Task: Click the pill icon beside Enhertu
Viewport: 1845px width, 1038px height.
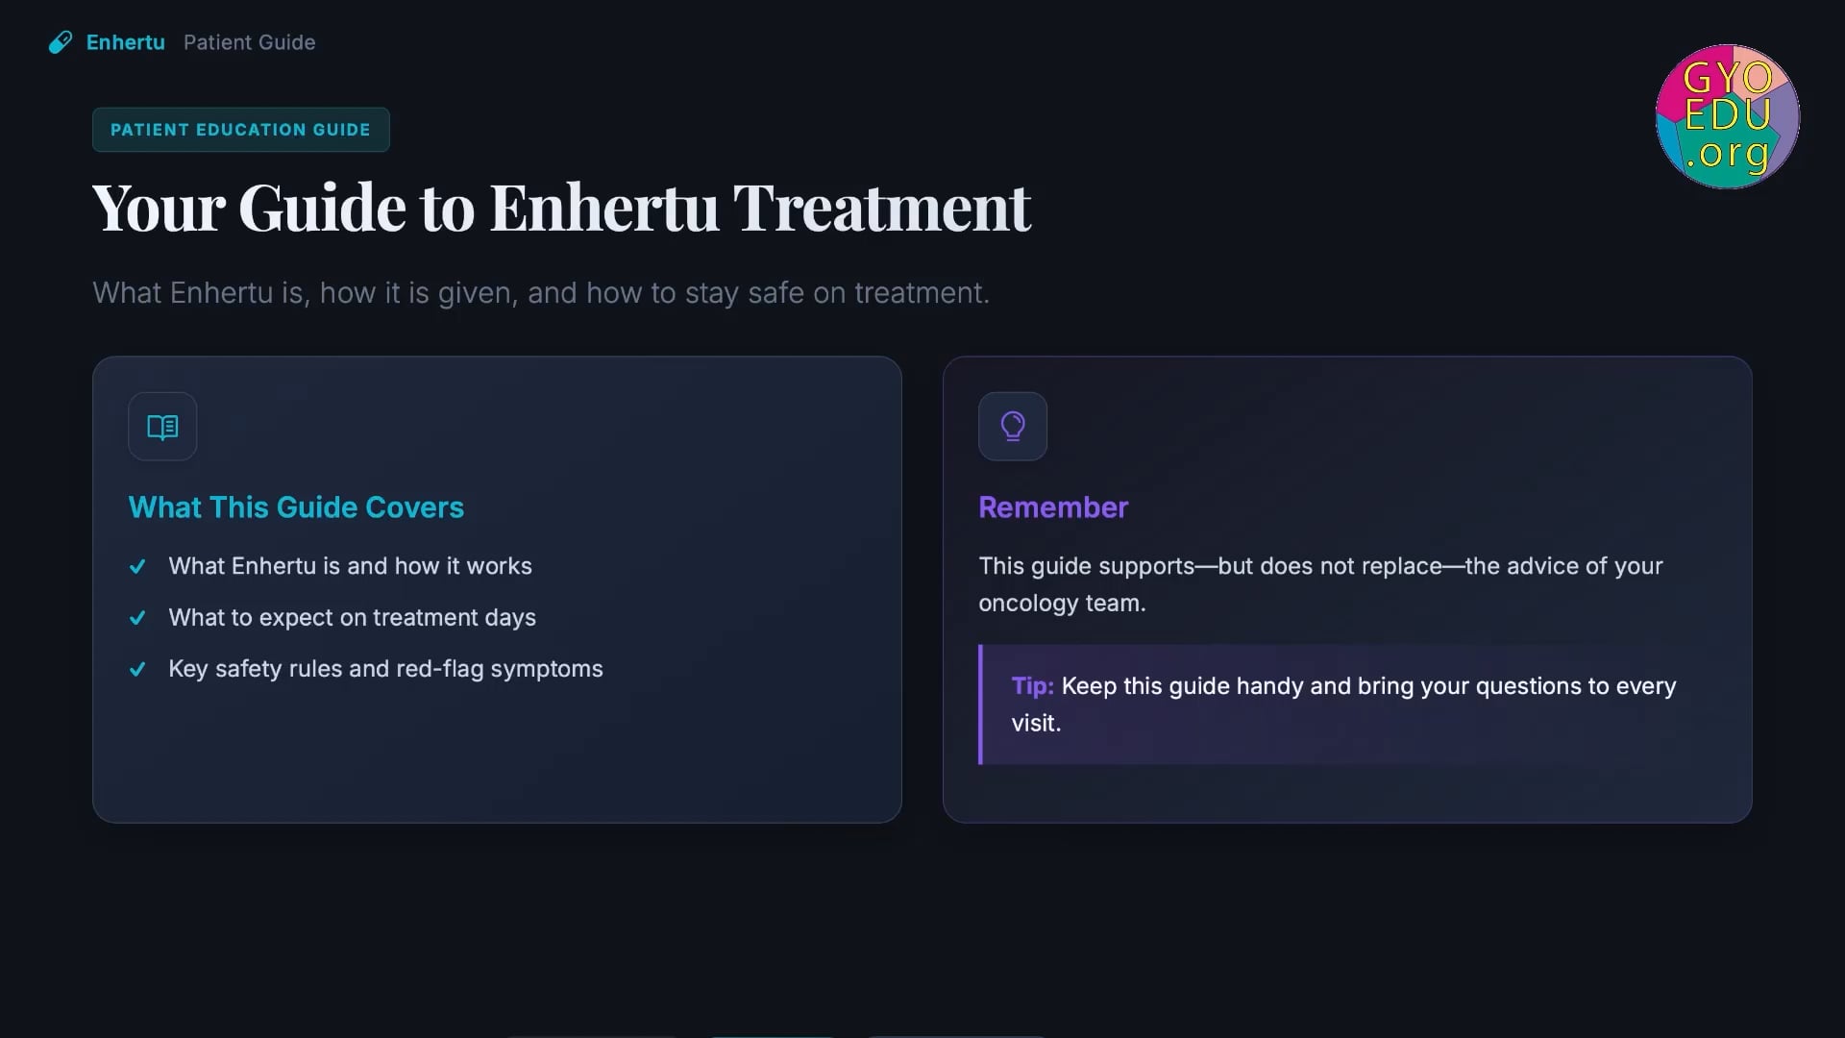Action: (x=61, y=41)
